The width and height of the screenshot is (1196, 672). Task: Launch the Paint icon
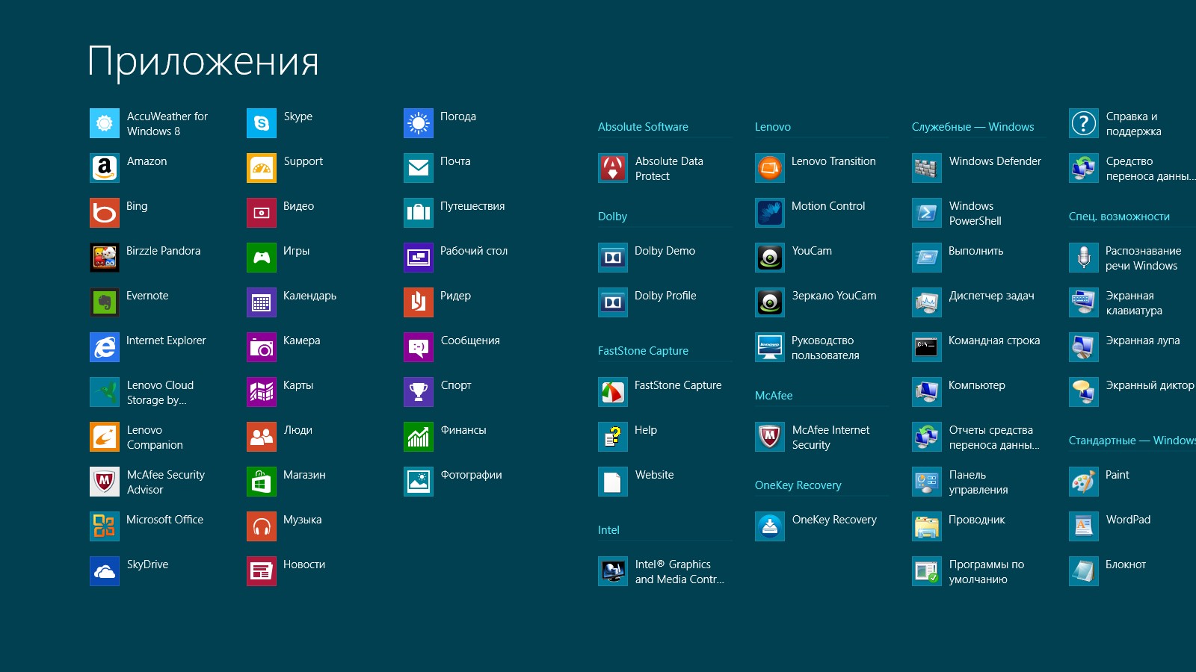(x=1083, y=482)
